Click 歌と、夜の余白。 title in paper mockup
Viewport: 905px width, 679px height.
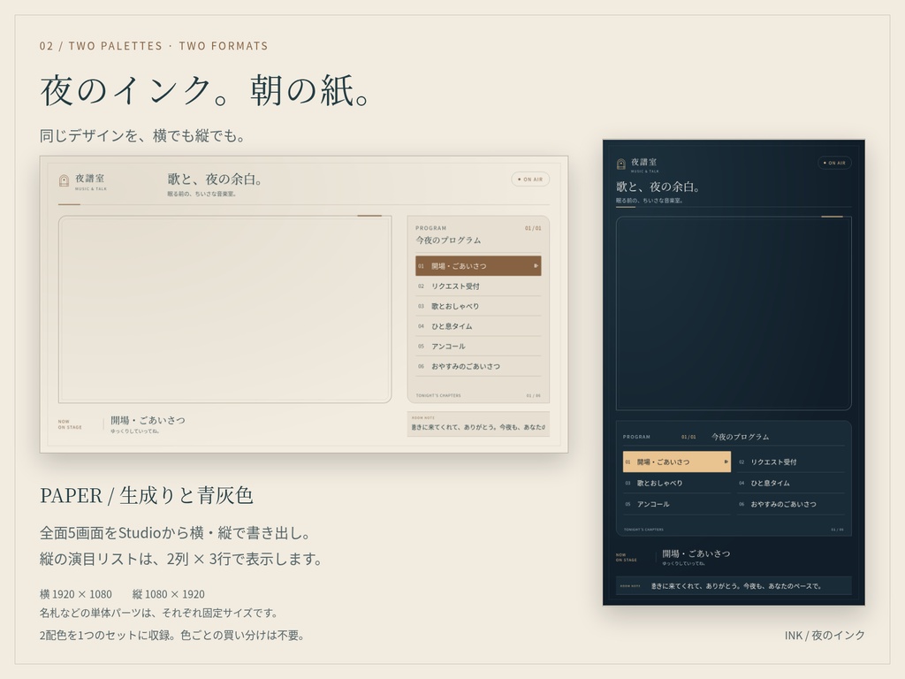(x=216, y=179)
